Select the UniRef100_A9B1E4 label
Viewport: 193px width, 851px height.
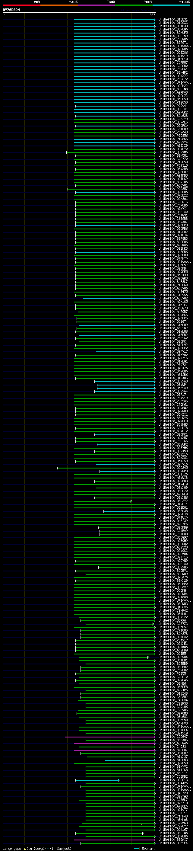point(173,843)
